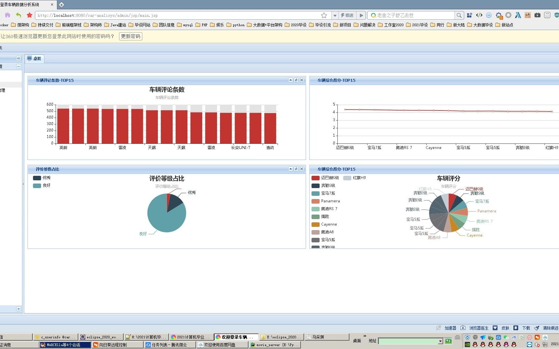This screenshot has width=559, height=349.
Task: Bookmark page with address bar star
Action: point(324,15)
